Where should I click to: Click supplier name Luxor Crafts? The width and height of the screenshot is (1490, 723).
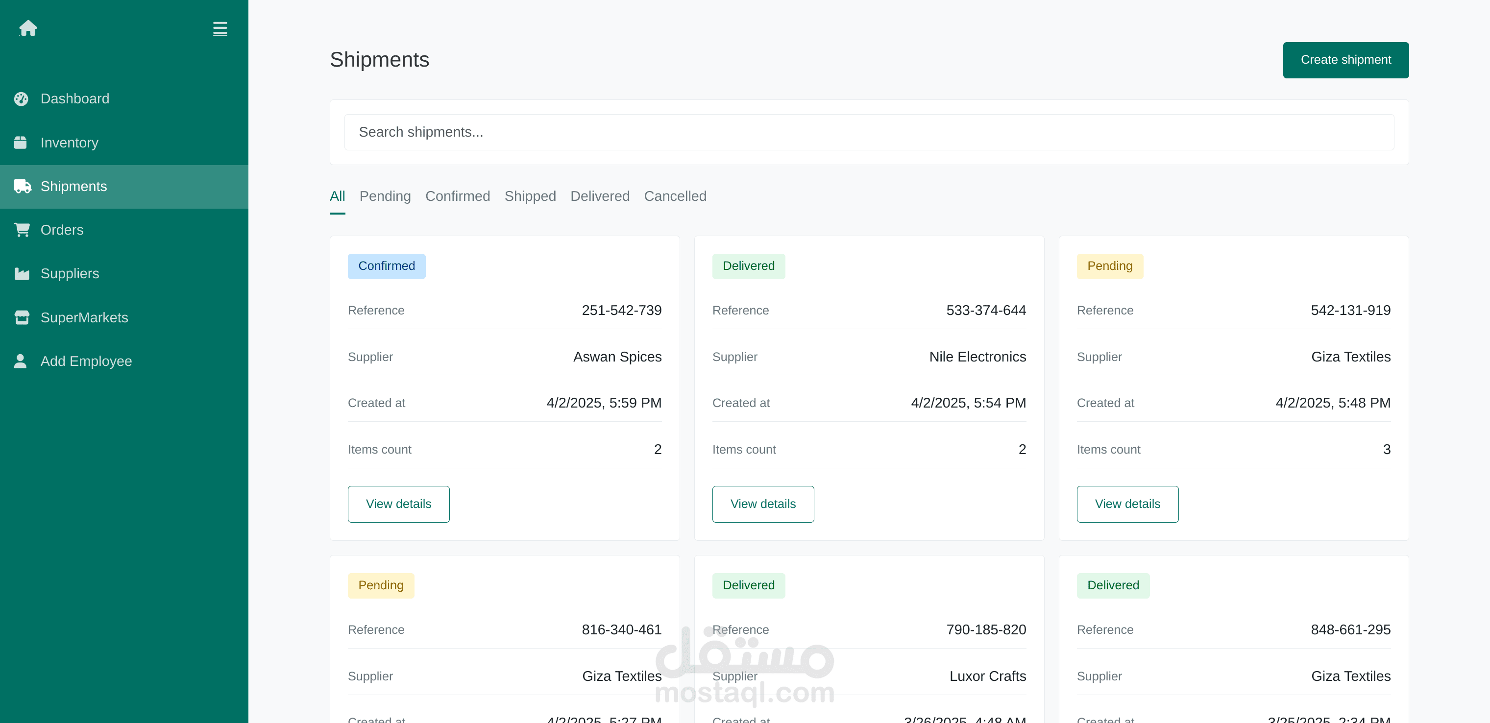[987, 676]
